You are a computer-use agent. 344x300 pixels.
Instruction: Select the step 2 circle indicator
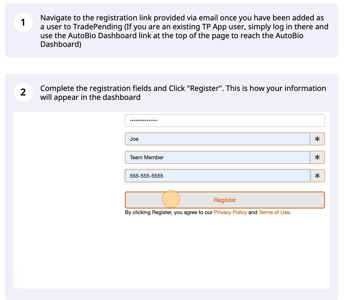[x=23, y=92]
